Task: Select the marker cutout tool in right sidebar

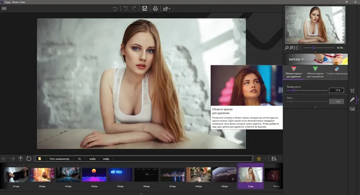Action: coord(352,100)
